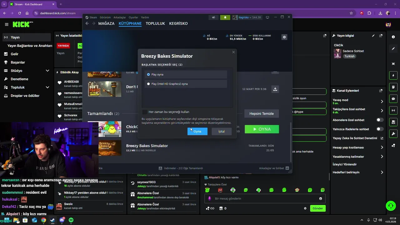Image resolution: width=400 pixels, height=225 pixels.
Task: Open Steam download settings gear
Action: [284, 37]
